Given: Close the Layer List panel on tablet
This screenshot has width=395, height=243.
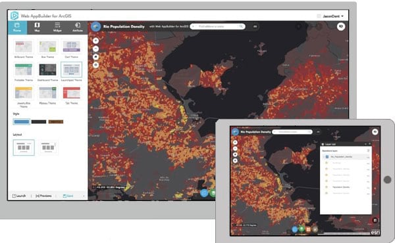Looking at the screenshot, I should [369, 144].
